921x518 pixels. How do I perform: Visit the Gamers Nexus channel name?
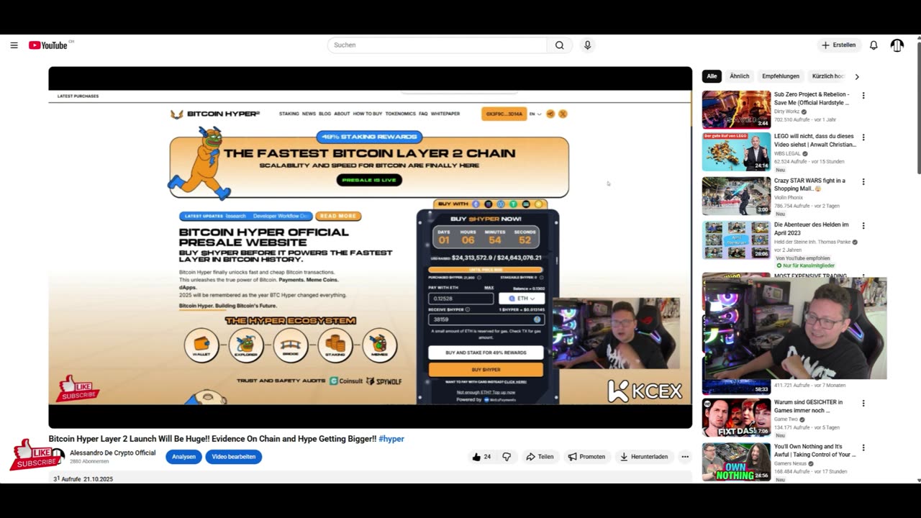click(791, 463)
